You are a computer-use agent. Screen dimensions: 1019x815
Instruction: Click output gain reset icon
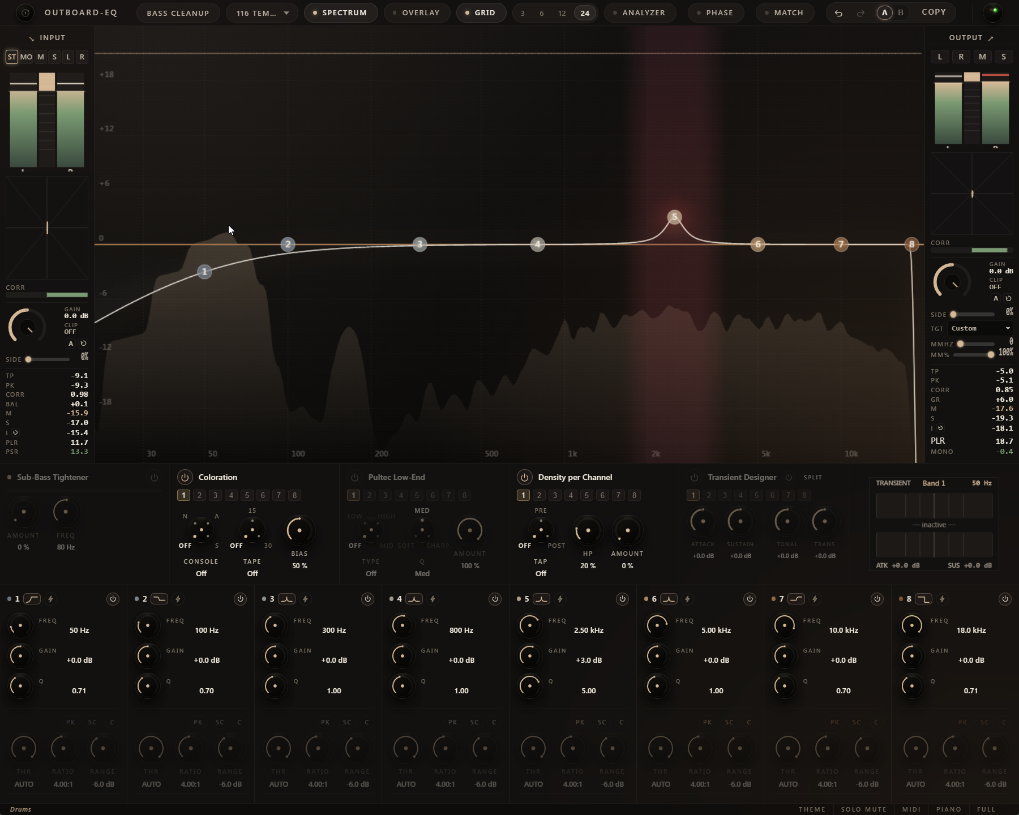[x=1008, y=298]
